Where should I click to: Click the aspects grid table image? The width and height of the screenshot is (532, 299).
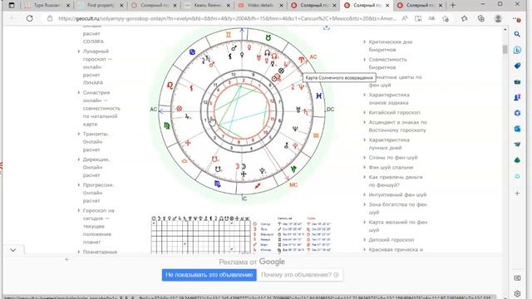click(200, 234)
